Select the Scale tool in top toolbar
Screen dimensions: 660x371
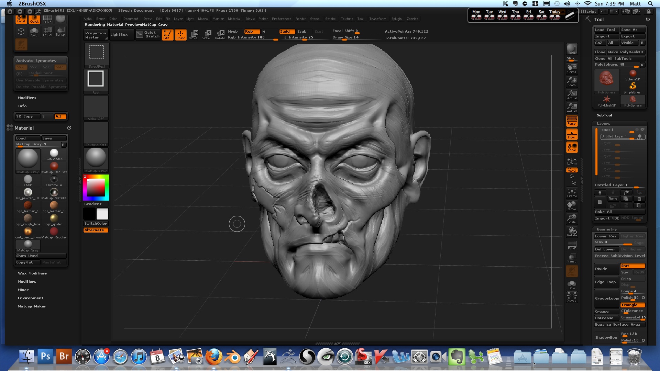[206, 34]
